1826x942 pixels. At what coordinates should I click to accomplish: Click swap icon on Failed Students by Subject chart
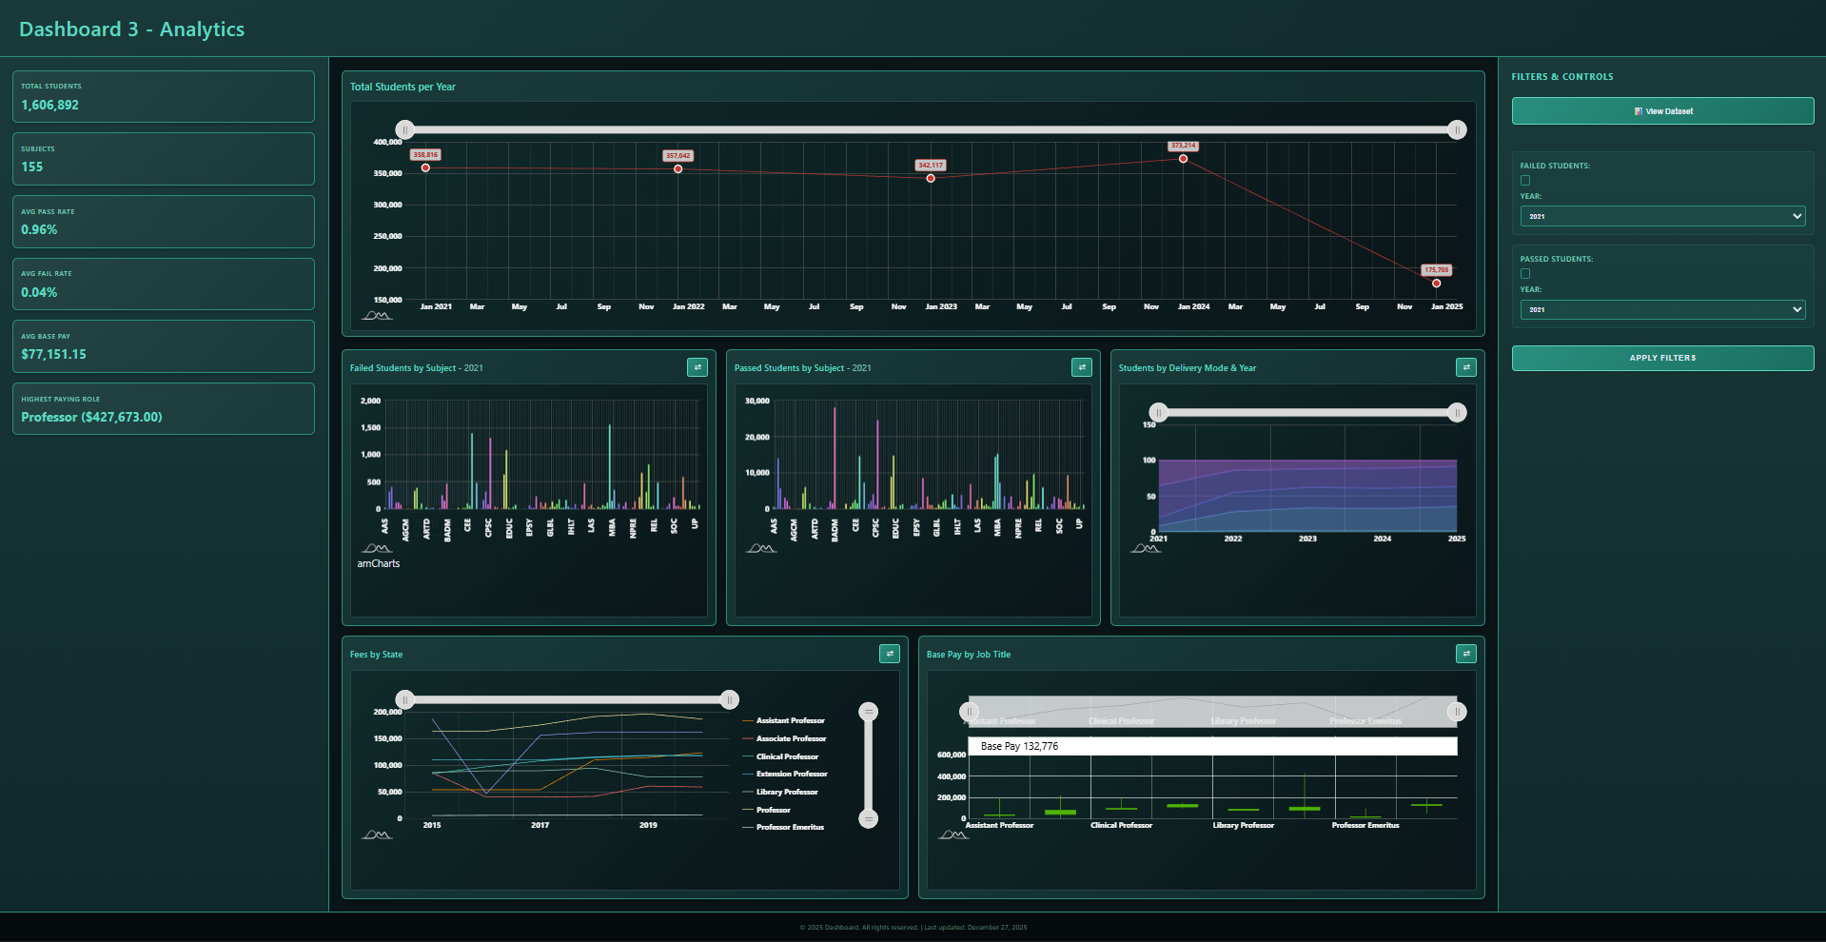pyautogui.click(x=697, y=367)
